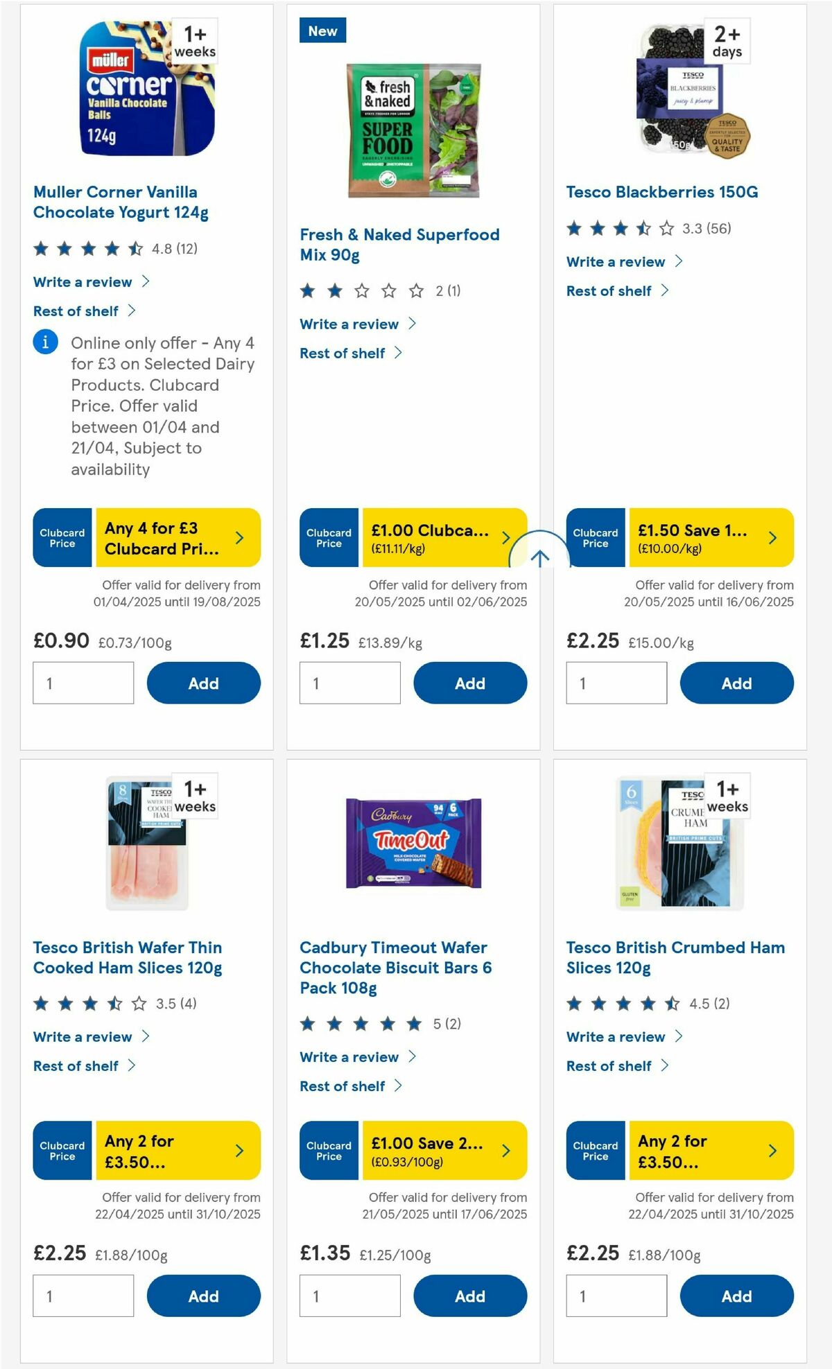Click the 'Tesco British Wafer Thin Cooked Ham' title
The width and height of the screenshot is (832, 1369).
click(x=128, y=958)
